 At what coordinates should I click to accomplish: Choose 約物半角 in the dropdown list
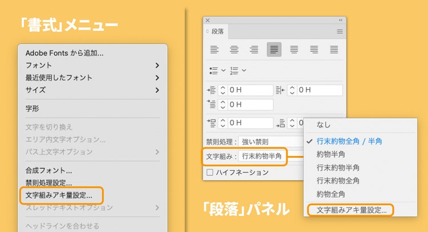[x=360, y=154]
